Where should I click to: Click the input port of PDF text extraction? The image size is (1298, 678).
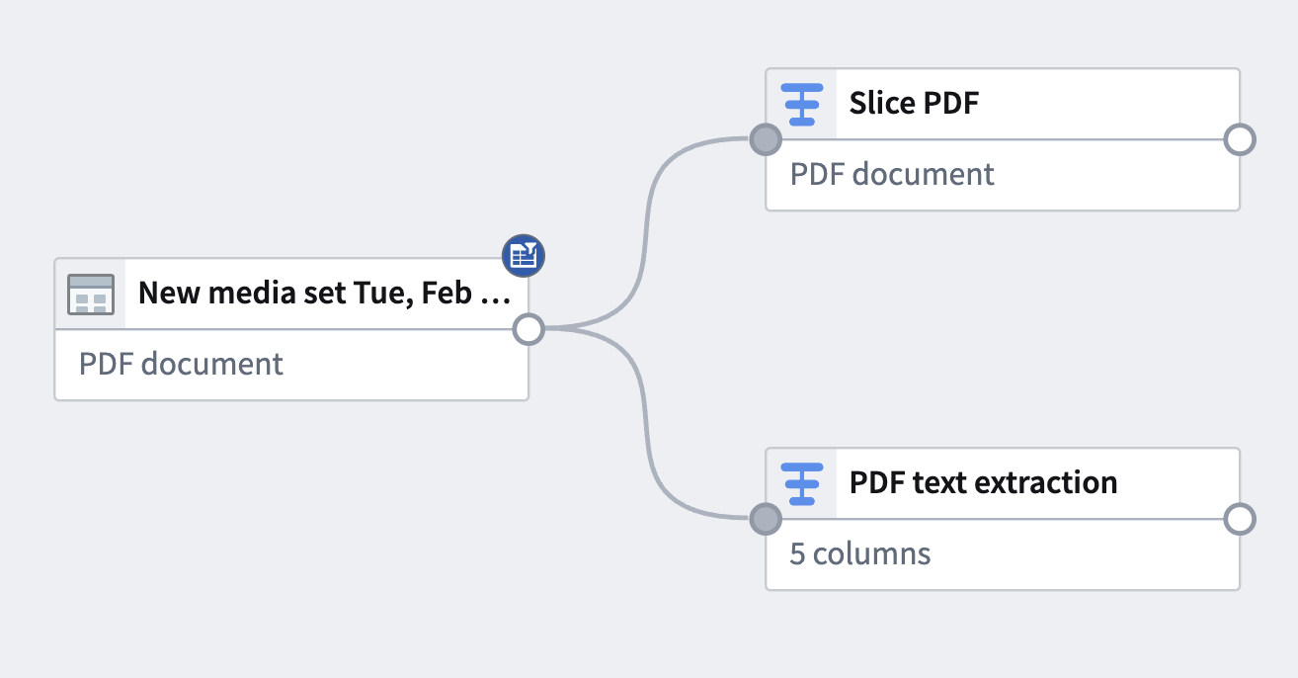coord(766,520)
